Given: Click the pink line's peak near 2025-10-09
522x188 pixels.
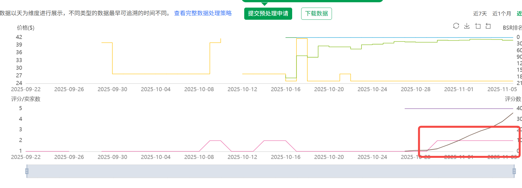Looking at the screenshot, I should [215, 141].
